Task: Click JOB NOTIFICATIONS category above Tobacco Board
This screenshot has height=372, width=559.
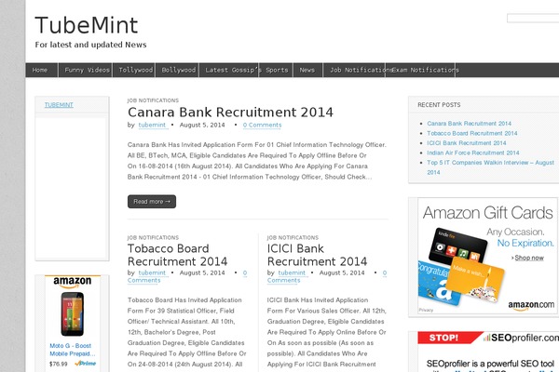Action: coord(153,237)
